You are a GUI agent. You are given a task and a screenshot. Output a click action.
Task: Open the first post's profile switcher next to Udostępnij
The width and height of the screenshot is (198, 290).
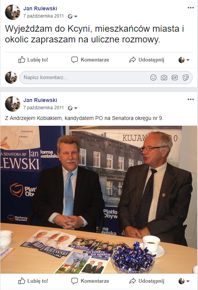(x=184, y=60)
